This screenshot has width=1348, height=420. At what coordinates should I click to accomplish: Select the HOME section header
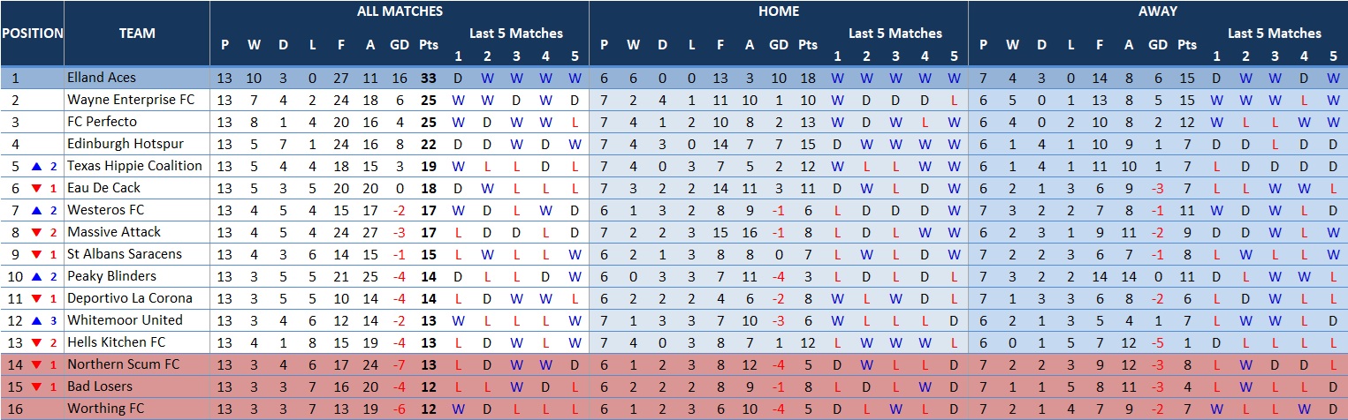click(x=778, y=11)
